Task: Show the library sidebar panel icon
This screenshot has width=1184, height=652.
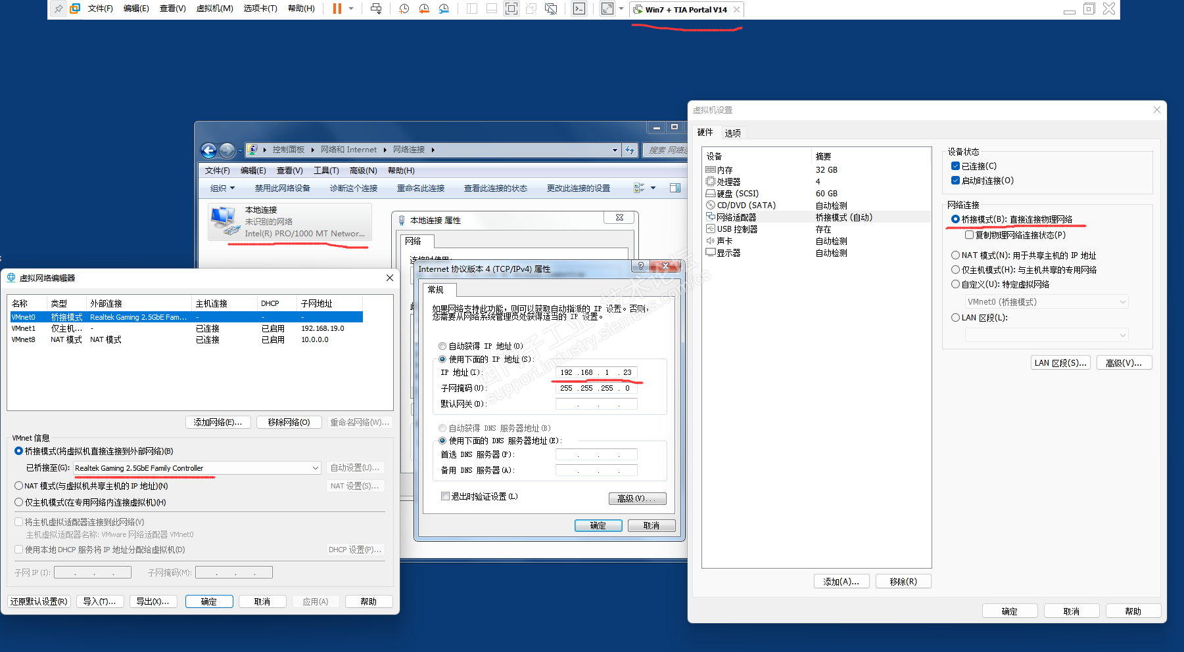Action: click(472, 9)
